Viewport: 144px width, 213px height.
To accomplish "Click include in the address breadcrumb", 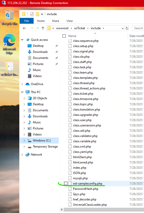I will (96, 28).
